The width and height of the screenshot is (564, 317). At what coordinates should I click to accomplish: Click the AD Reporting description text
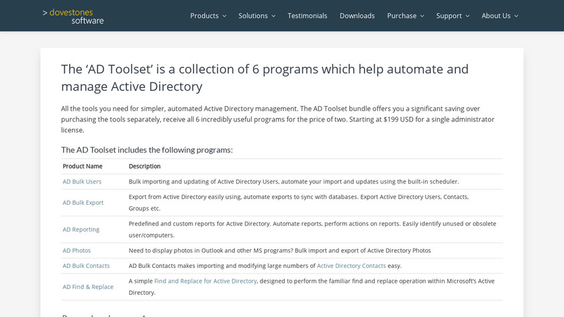pos(313,230)
